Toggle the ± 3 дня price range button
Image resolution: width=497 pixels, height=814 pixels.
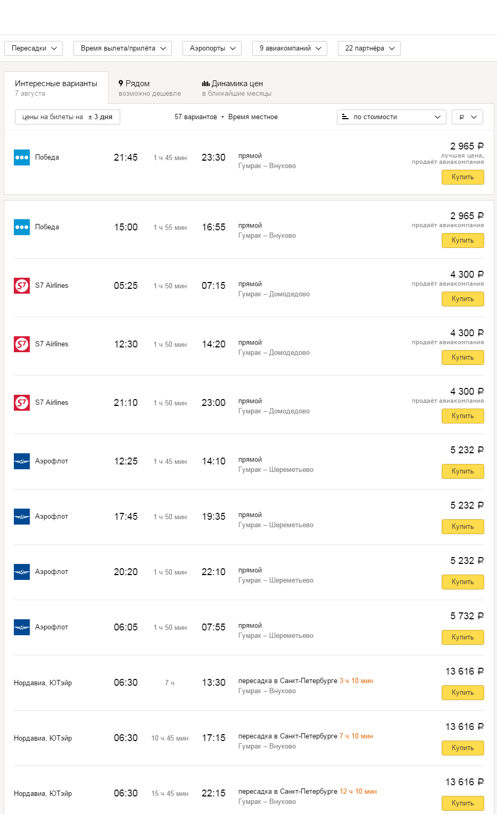[x=68, y=117]
